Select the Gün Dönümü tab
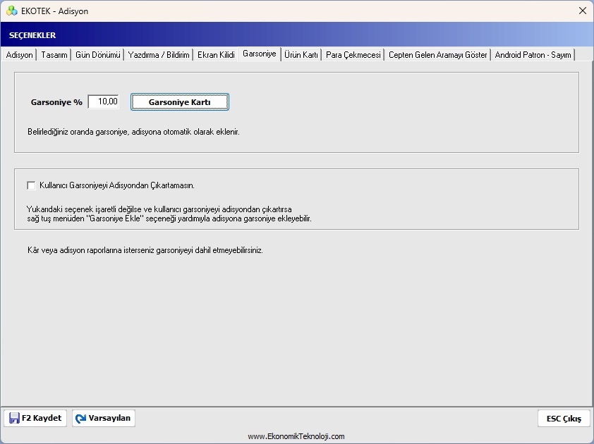This screenshot has width=594, height=444. [98, 55]
